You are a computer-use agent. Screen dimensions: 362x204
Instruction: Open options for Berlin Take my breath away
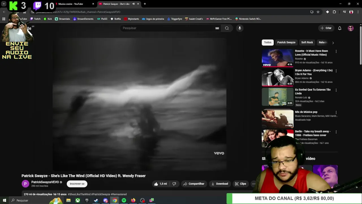(336, 132)
